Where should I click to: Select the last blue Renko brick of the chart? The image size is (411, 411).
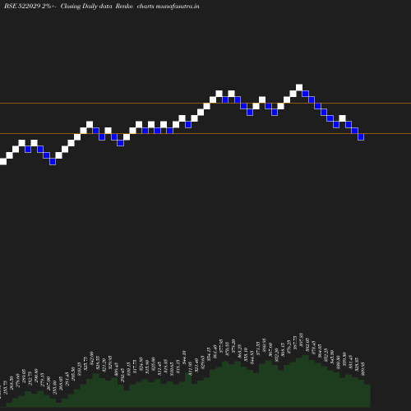pos(361,137)
